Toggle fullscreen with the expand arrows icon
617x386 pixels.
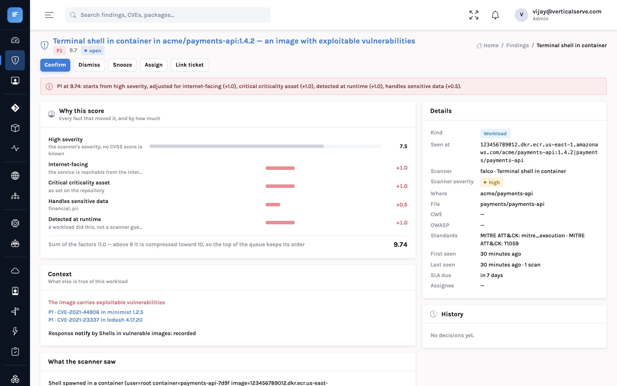tap(474, 15)
